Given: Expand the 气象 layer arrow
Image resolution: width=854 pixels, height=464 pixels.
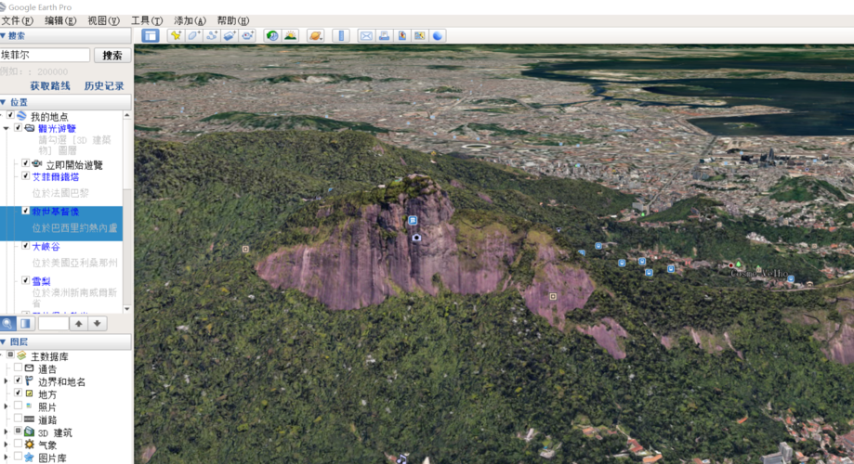Looking at the screenshot, I should click(6, 445).
